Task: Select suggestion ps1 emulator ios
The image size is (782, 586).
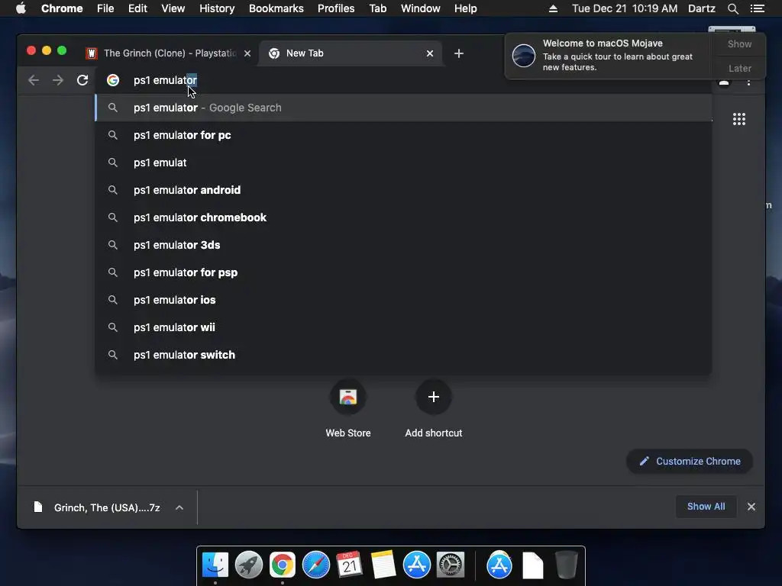Action: point(403,299)
